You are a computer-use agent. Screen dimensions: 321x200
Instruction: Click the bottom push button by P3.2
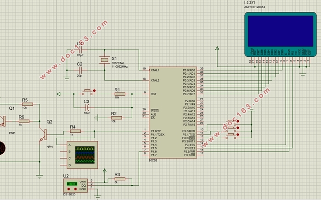tap(231, 136)
